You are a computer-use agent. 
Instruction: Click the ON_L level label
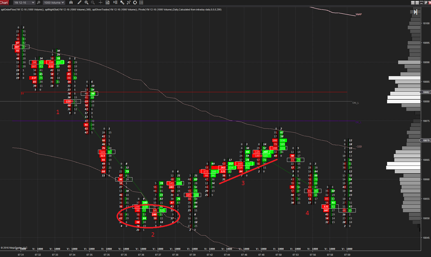point(355,103)
